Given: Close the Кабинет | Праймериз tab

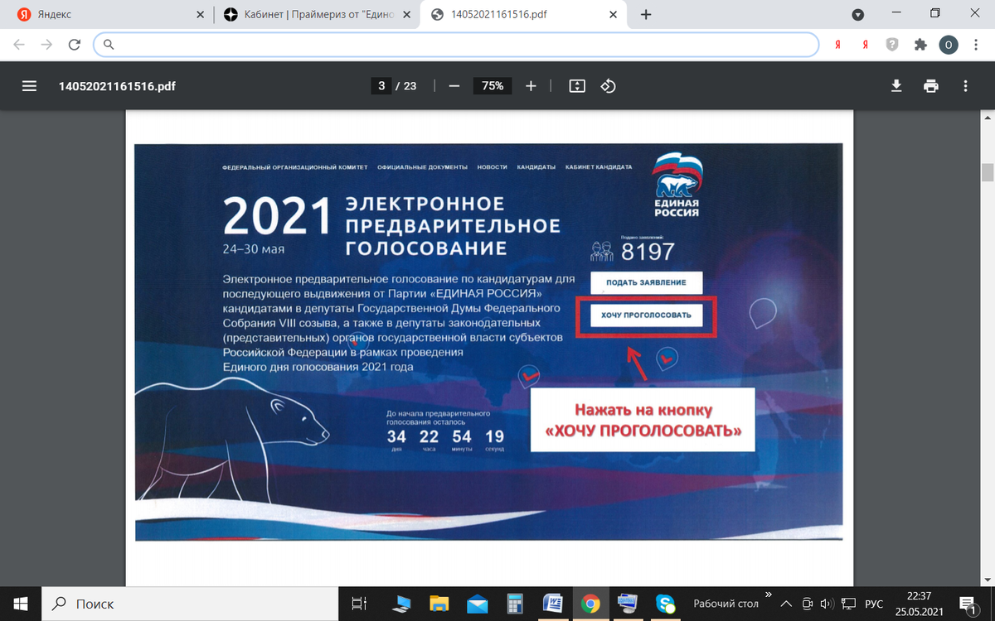Looking at the screenshot, I should 407,15.
